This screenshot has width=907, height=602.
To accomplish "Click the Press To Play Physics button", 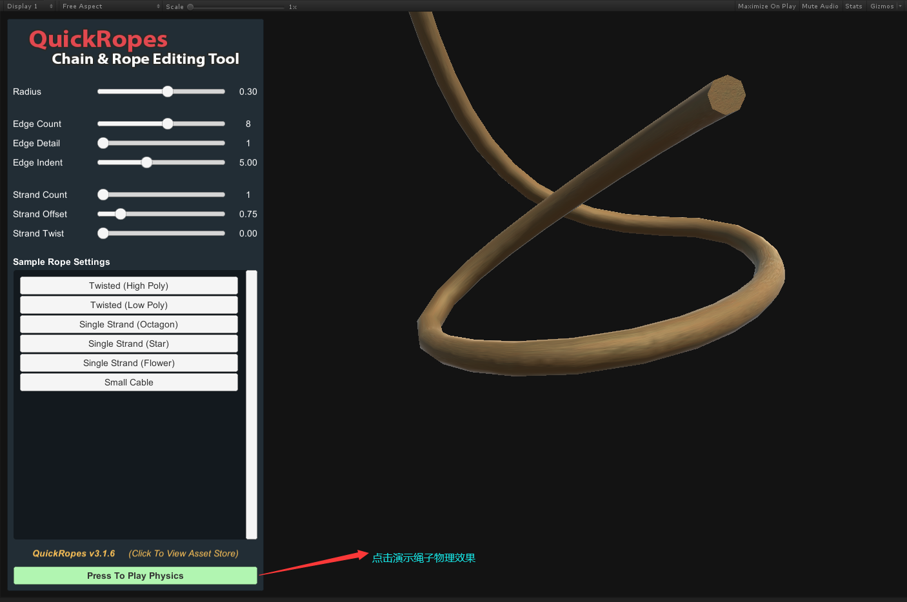I will (x=135, y=576).
